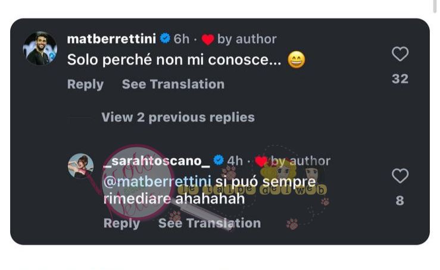Open the _sarahtoscano_ username link
Screen dimensions: 440x270
tap(157, 161)
